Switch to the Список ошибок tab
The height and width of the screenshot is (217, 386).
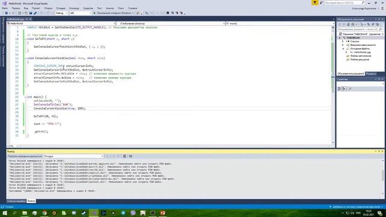16,201
